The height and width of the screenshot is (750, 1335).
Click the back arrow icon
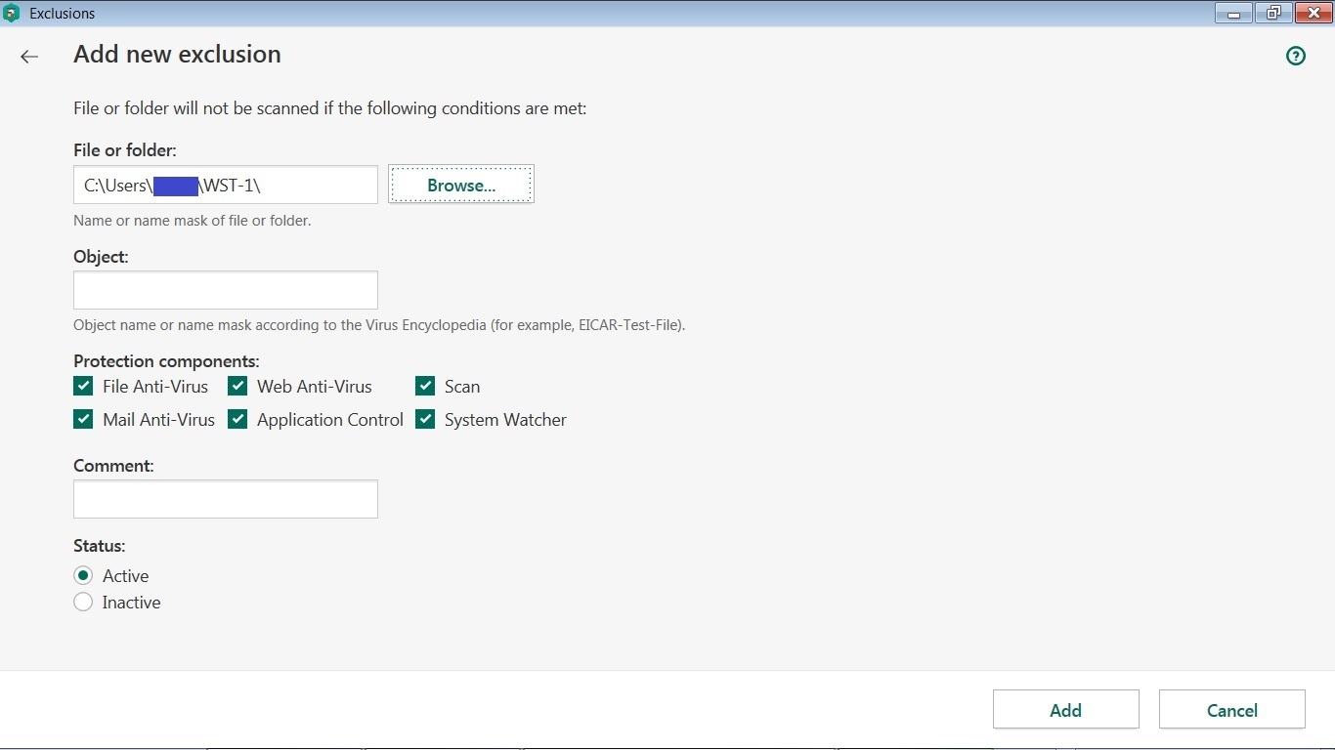pyautogui.click(x=29, y=57)
